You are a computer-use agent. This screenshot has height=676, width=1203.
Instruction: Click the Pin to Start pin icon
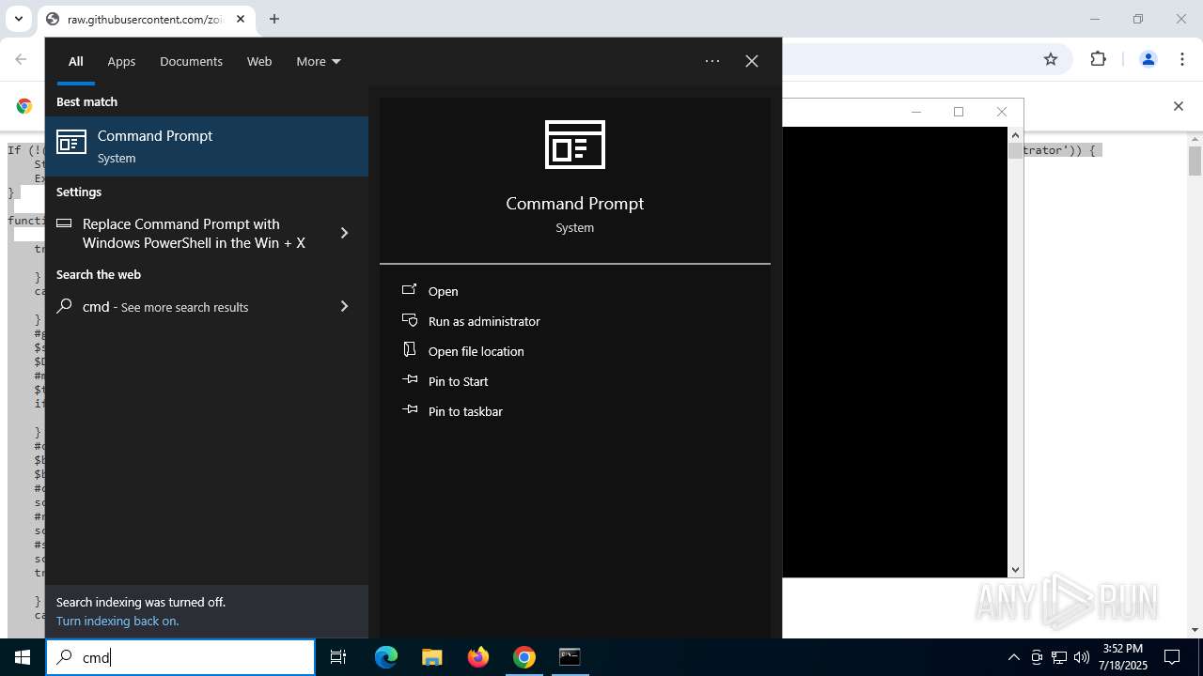tap(409, 380)
